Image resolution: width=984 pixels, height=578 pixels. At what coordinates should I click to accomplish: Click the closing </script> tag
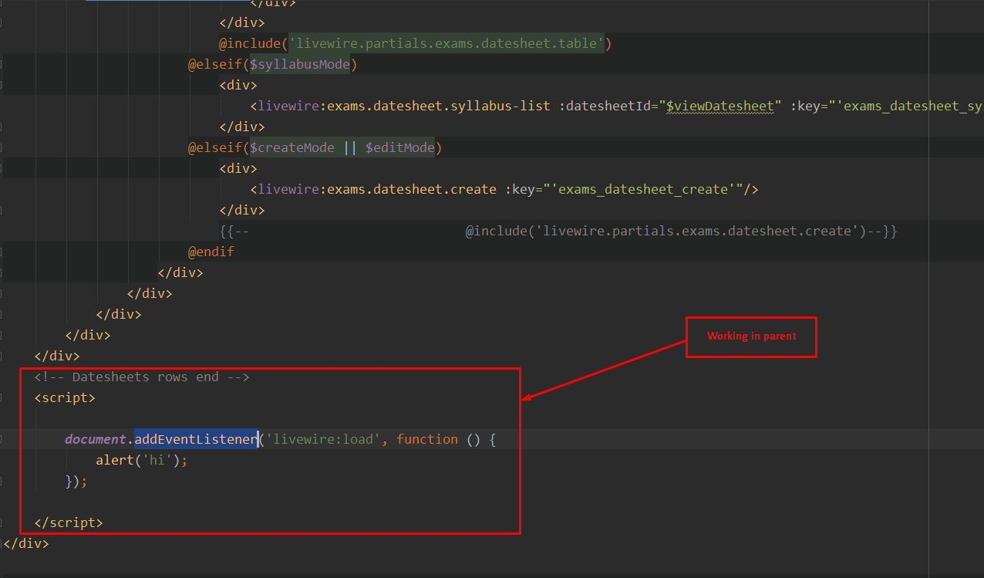pyautogui.click(x=68, y=522)
